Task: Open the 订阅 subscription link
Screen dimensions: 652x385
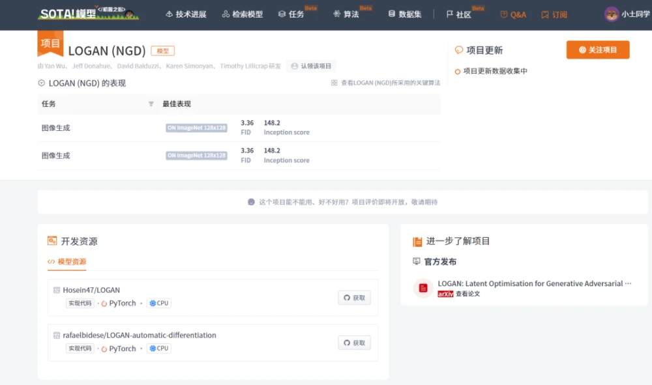Action: pos(554,14)
